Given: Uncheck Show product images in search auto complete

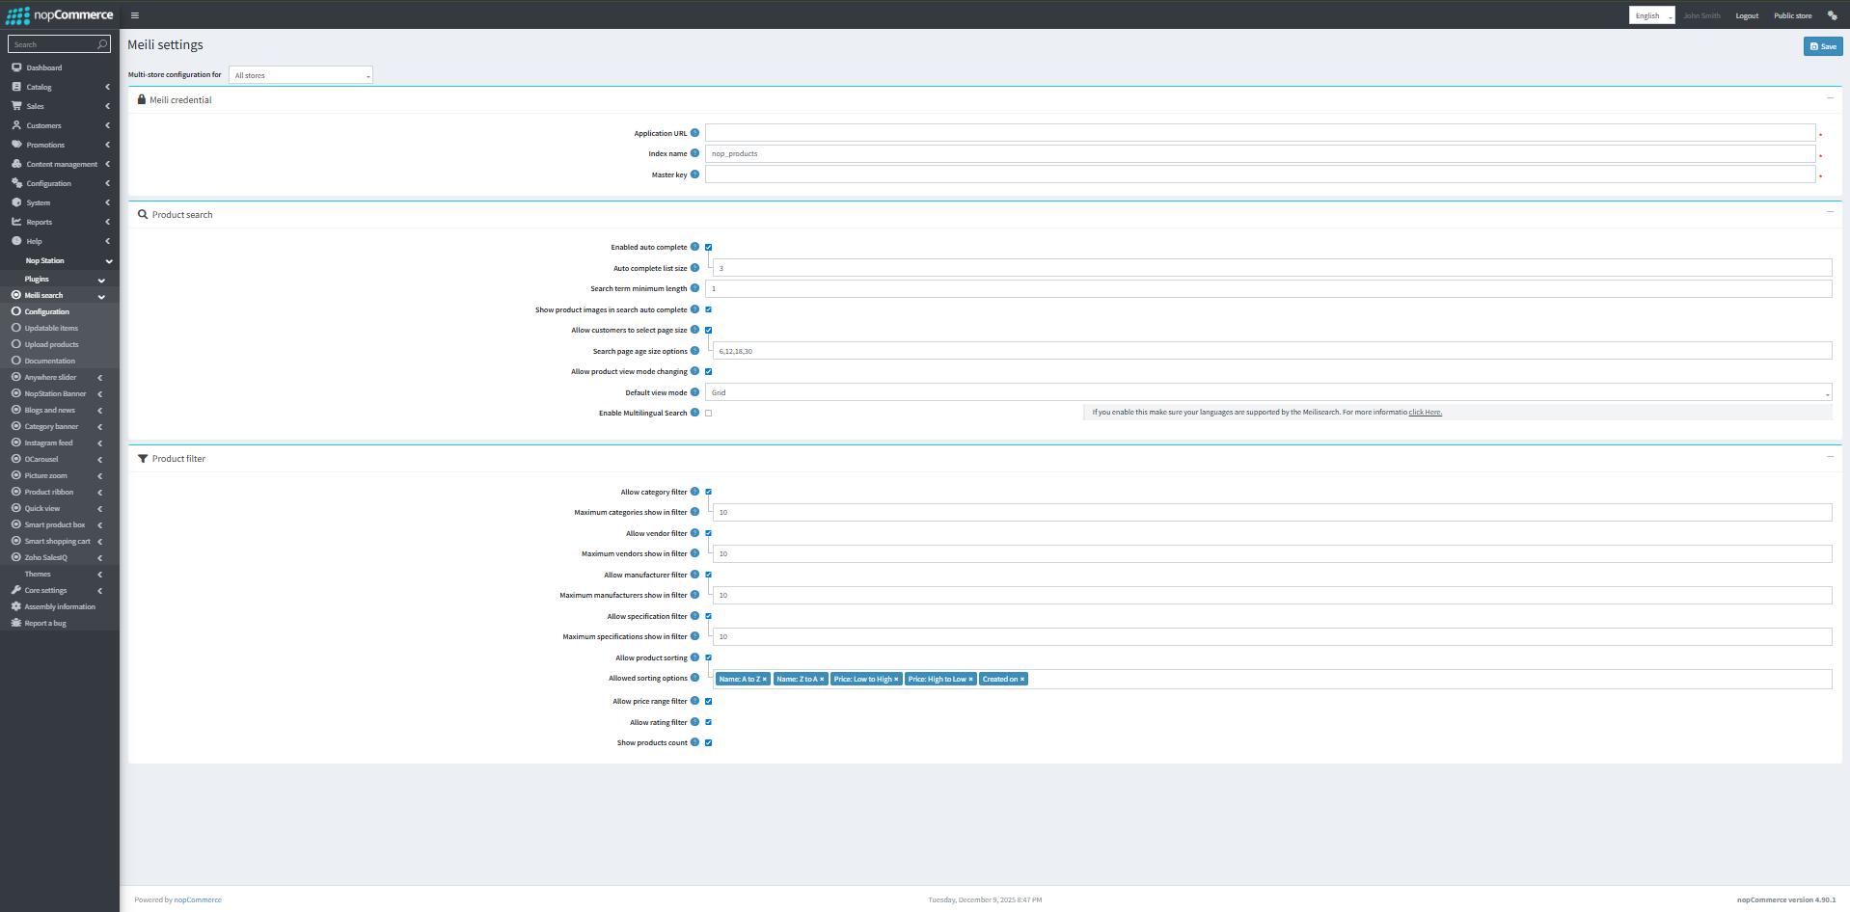Looking at the screenshot, I should (708, 309).
